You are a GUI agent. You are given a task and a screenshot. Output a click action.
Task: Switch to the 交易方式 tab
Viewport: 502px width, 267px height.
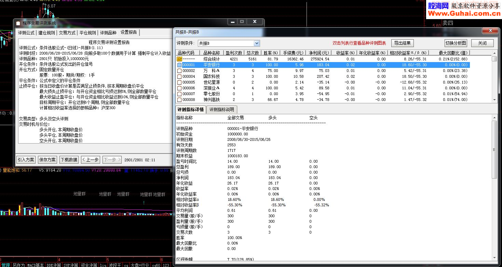[67, 33]
